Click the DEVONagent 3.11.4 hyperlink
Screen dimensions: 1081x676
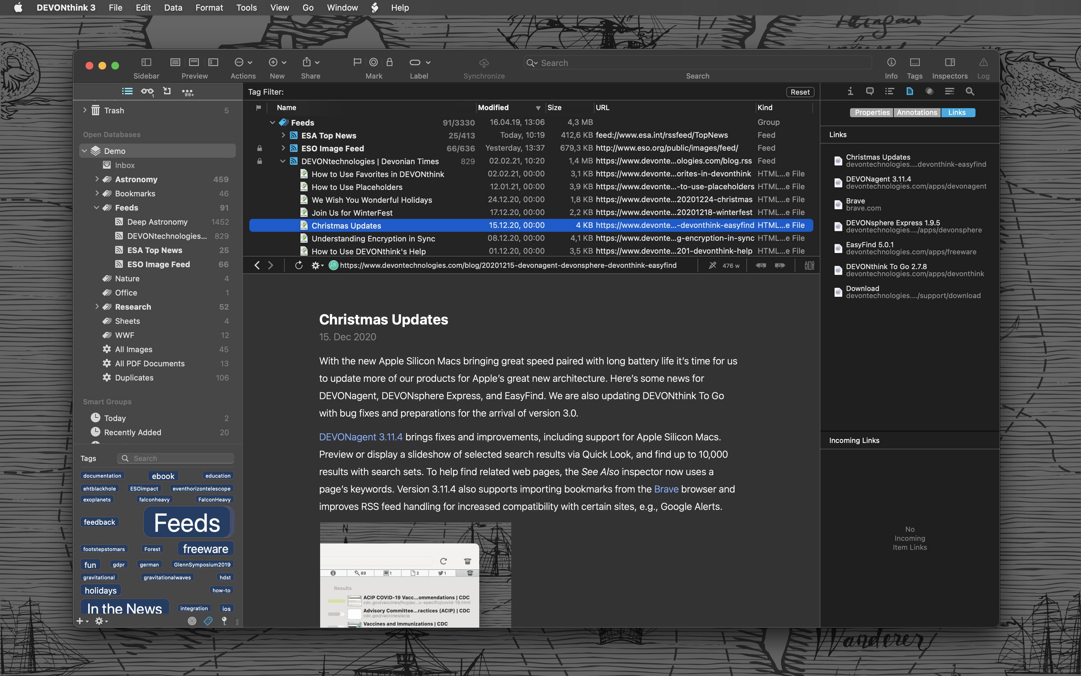360,437
